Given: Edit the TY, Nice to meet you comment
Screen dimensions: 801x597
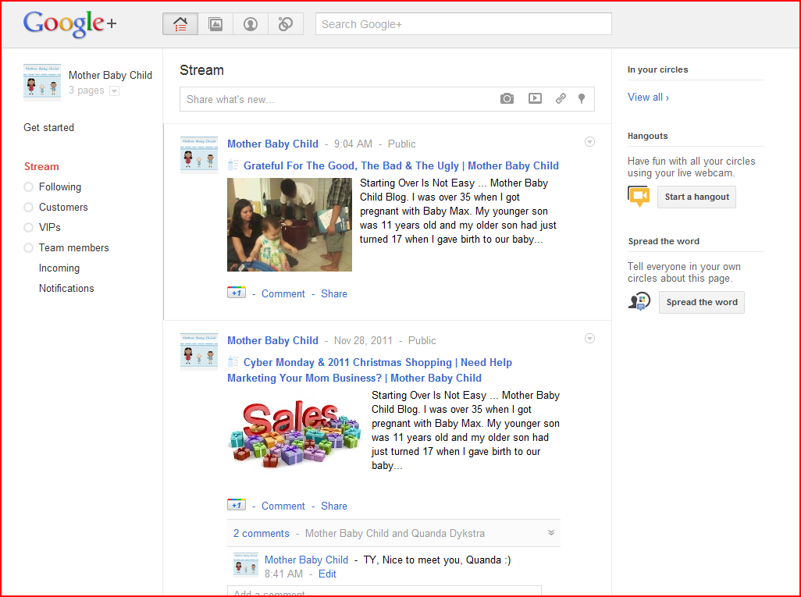Looking at the screenshot, I should pos(327,574).
